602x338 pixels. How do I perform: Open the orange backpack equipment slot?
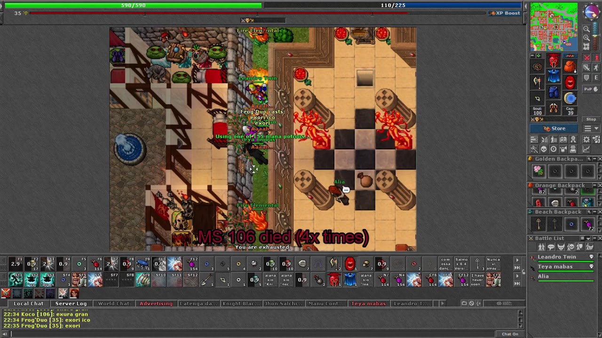(570, 67)
